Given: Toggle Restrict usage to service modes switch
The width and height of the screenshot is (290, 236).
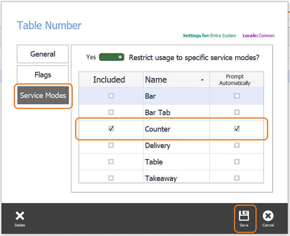Looking at the screenshot, I should click(111, 57).
